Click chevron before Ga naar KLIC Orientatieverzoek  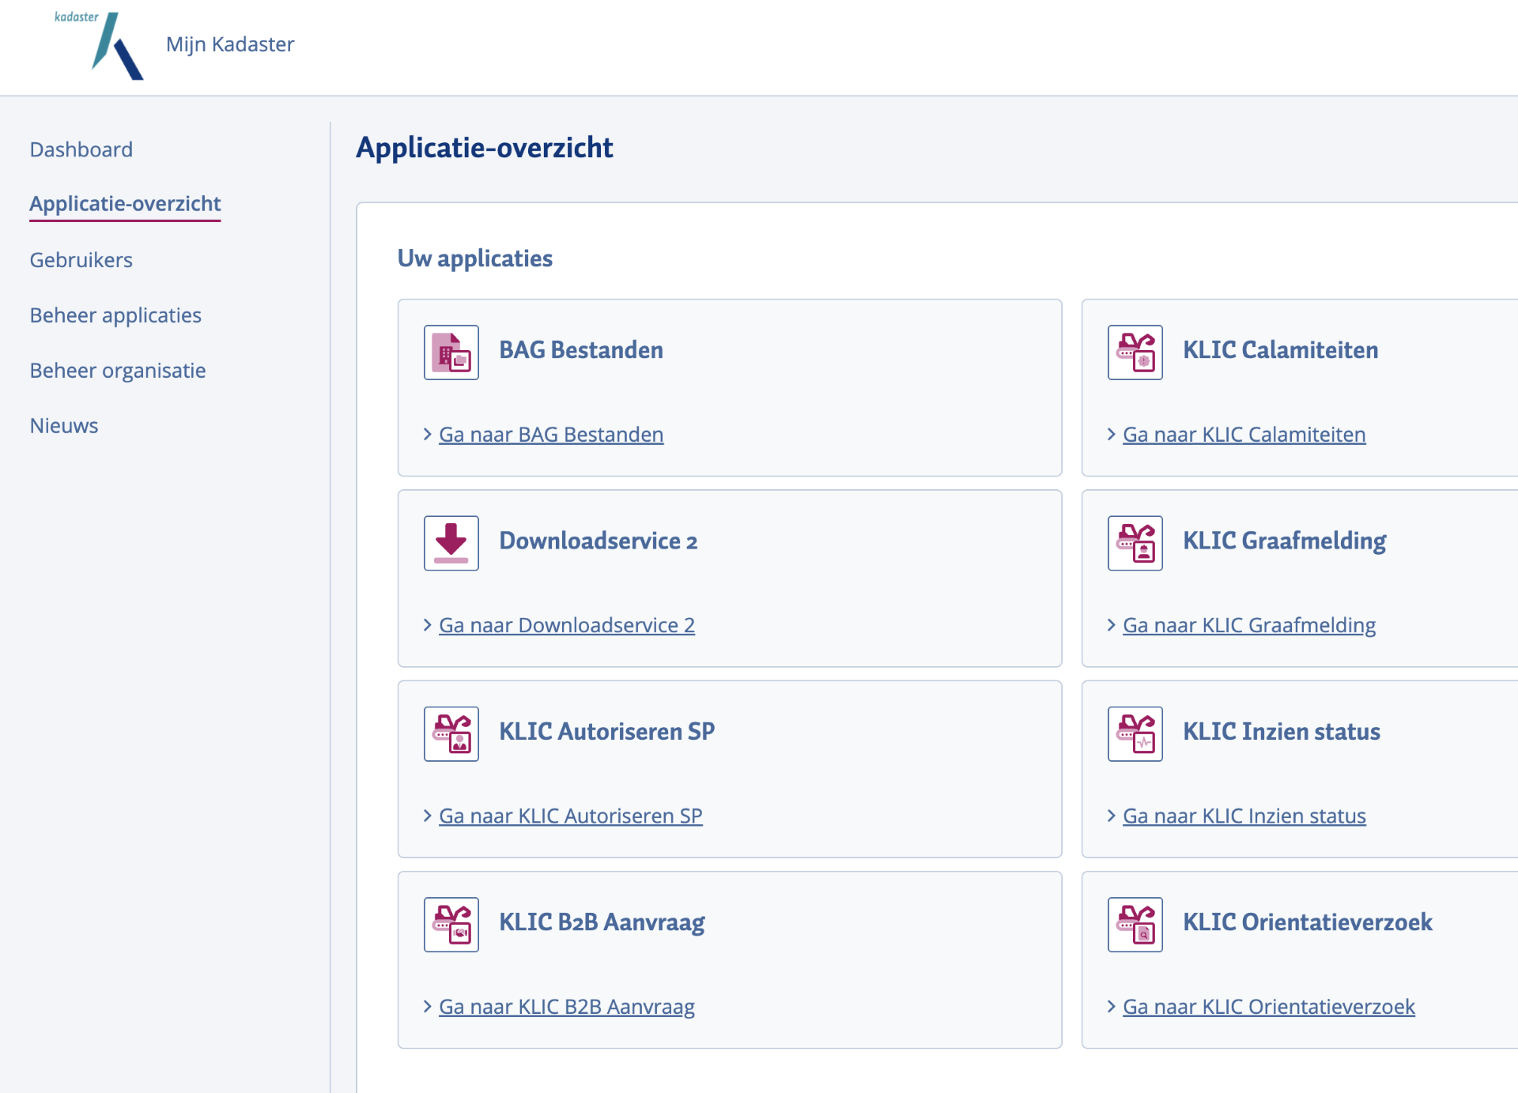[x=1112, y=1007]
